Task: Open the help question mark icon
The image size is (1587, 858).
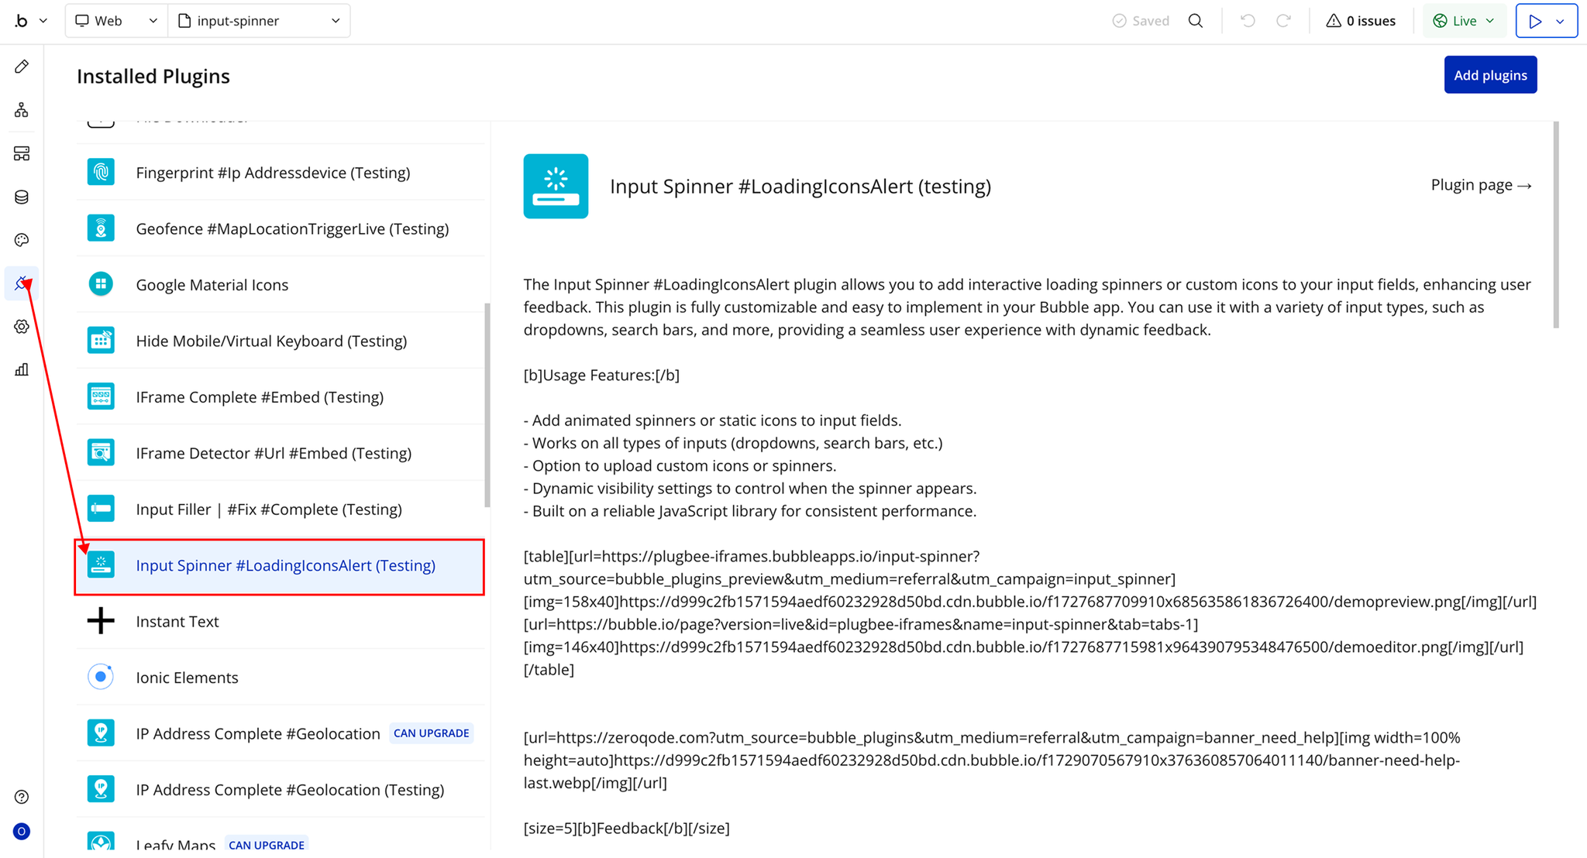Action: (22, 797)
